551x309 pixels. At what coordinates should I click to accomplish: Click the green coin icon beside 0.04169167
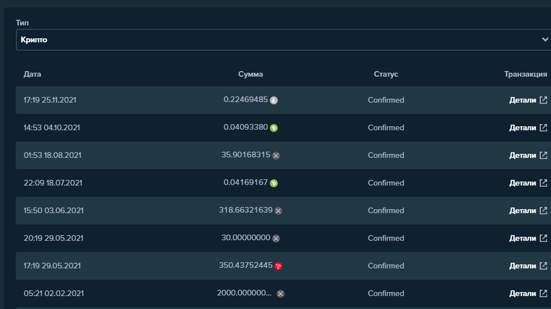tap(274, 183)
